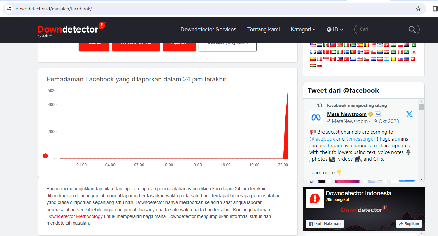Open the browser side panel icon

(435, 9)
